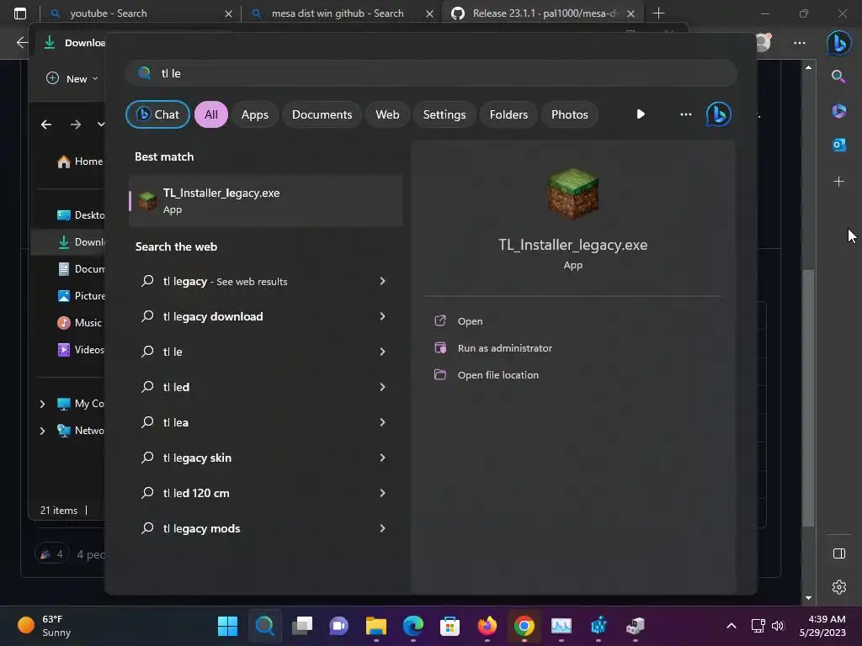Expand arrow for 'tl legacy' suggestion
Image resolution: width=862 pixels, height=646 pixels.
pos(383,281)
